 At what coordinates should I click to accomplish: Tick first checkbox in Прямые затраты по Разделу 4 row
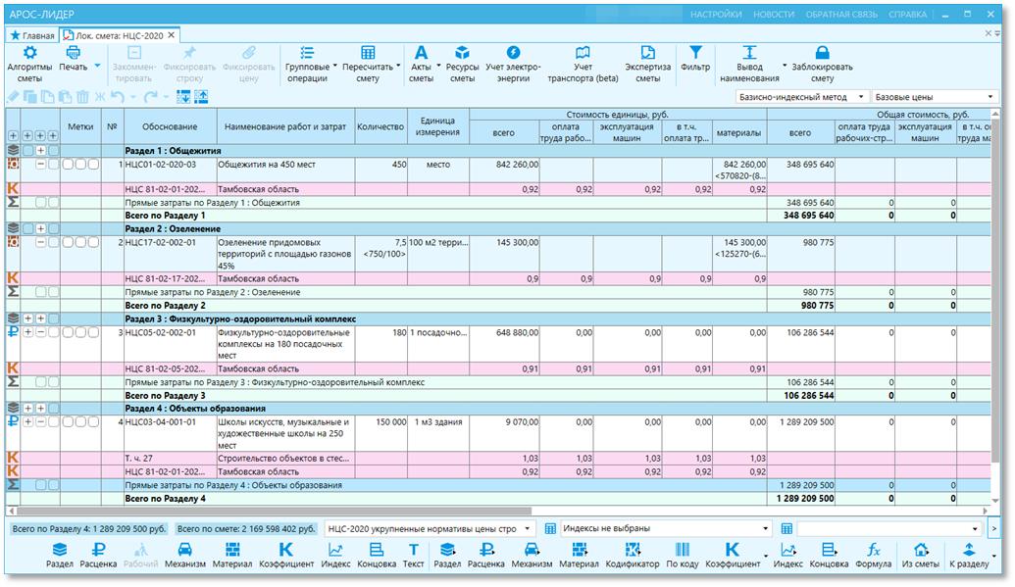41,485
